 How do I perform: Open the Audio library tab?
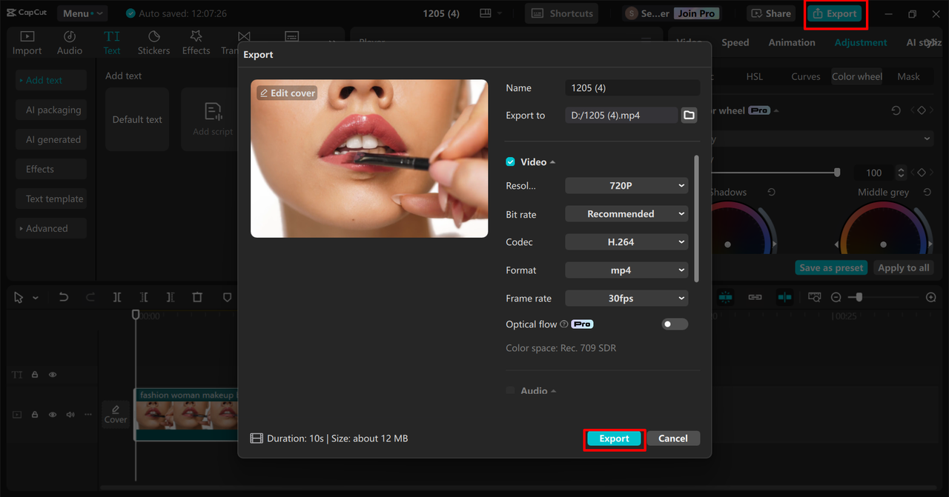click(70, 43)
